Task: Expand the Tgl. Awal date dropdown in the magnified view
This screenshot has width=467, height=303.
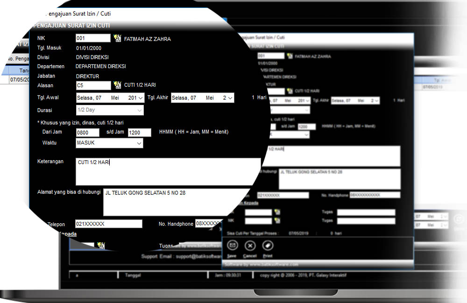Action: point(141,98)
